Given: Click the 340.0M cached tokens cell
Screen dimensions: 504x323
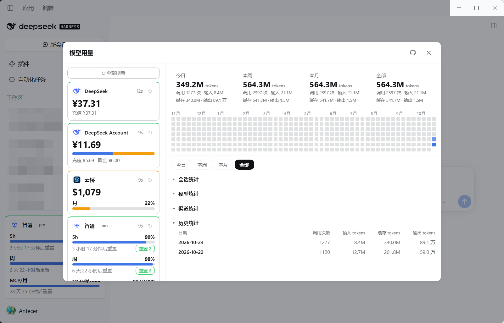Looking at the screenshot, I should click(x=392, y=243).
